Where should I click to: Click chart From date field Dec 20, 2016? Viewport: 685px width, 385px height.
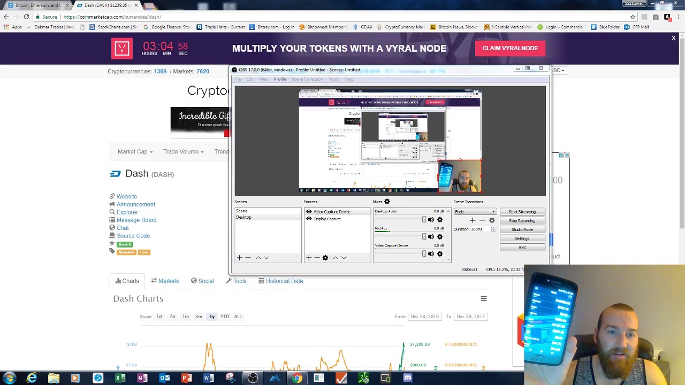424,317
